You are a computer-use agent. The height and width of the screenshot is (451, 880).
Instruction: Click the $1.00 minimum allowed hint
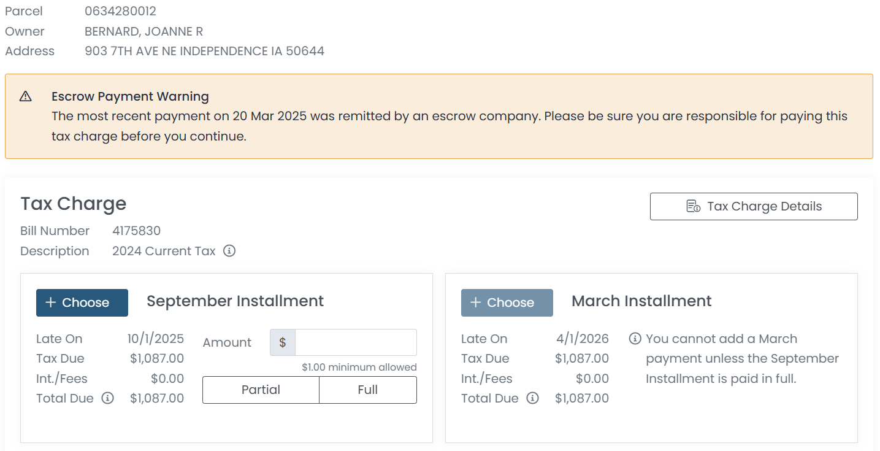point(359,367)
